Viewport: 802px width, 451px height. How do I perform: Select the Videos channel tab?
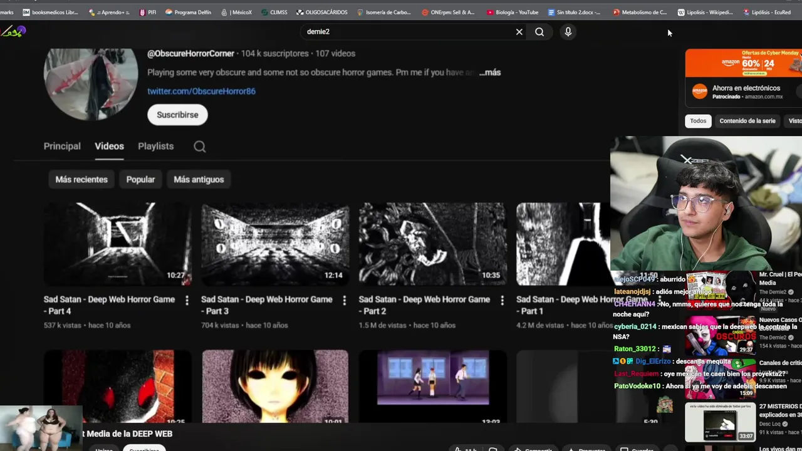[109, 147]
